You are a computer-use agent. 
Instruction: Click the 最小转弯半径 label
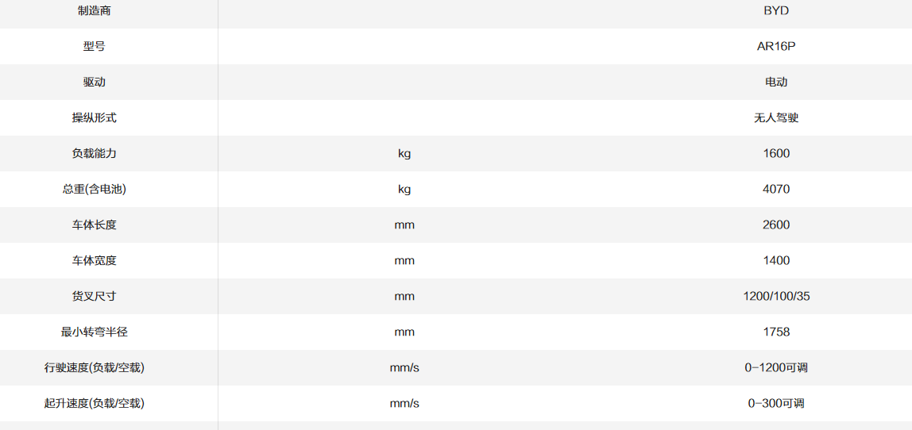click(x=95, y=332)
